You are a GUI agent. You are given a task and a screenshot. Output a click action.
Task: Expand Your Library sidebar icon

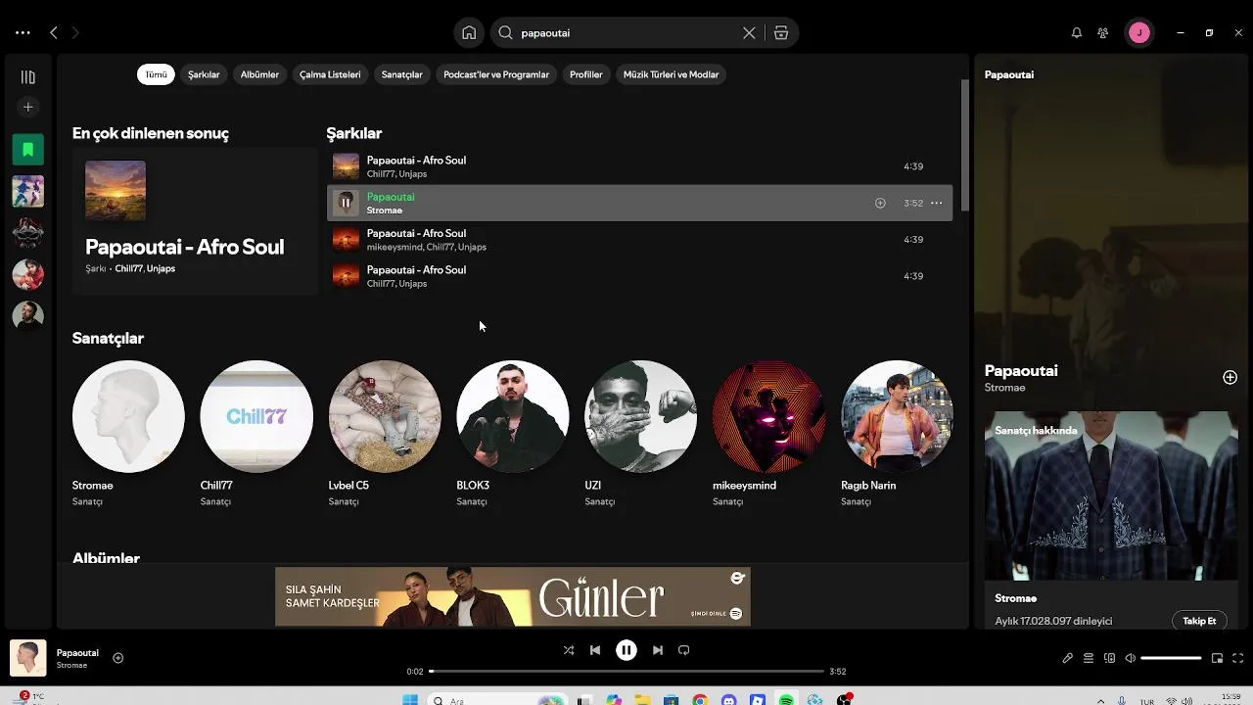[28, 76]
